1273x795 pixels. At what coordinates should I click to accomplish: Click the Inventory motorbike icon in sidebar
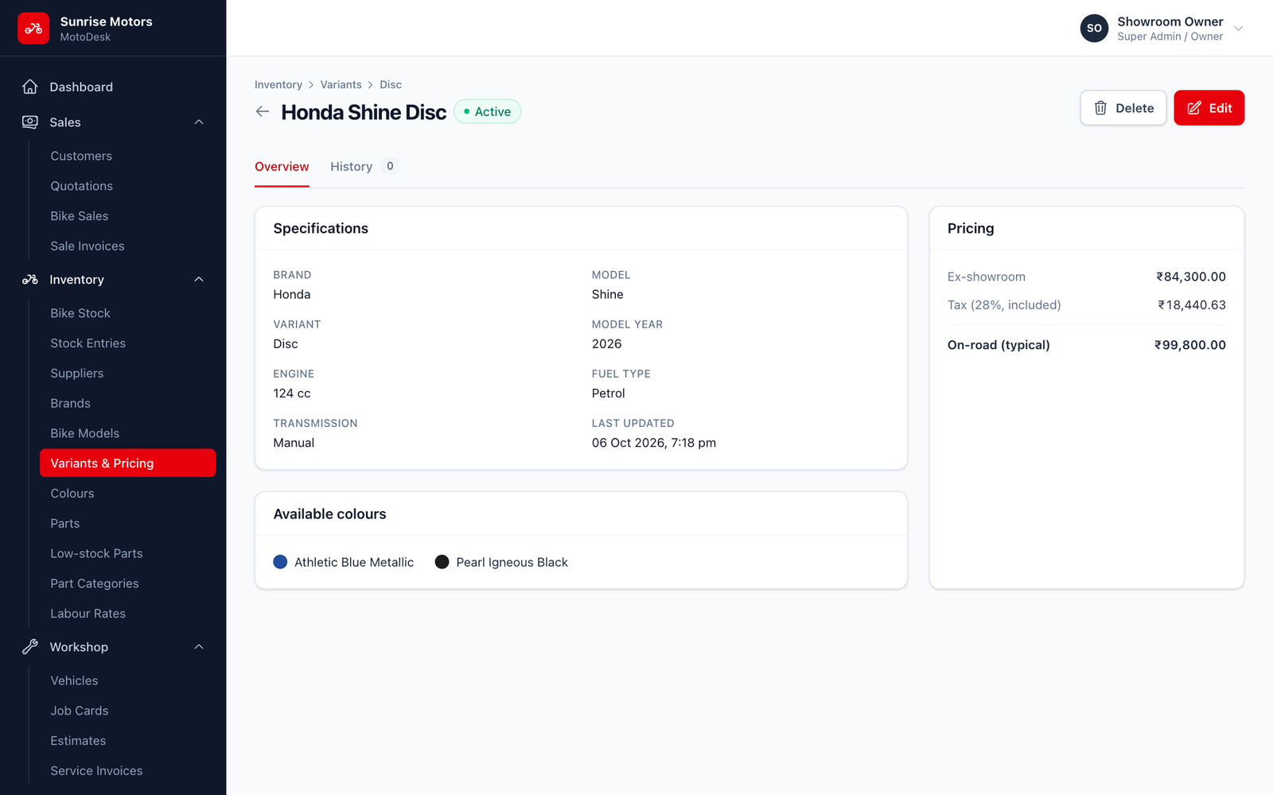pyautogui.click(x=30, y=280)
